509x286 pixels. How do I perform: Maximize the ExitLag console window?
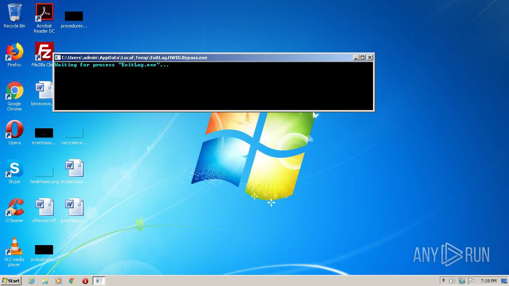362,58
